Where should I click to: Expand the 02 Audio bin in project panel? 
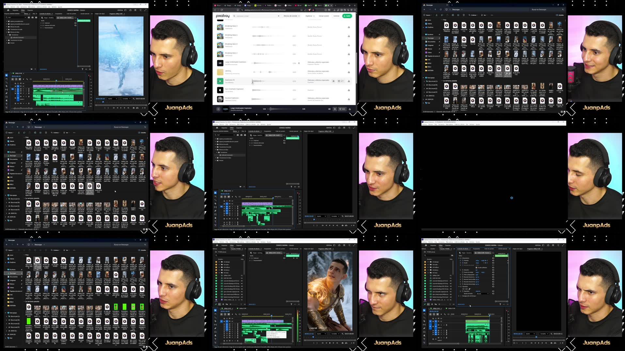[219, 264]
